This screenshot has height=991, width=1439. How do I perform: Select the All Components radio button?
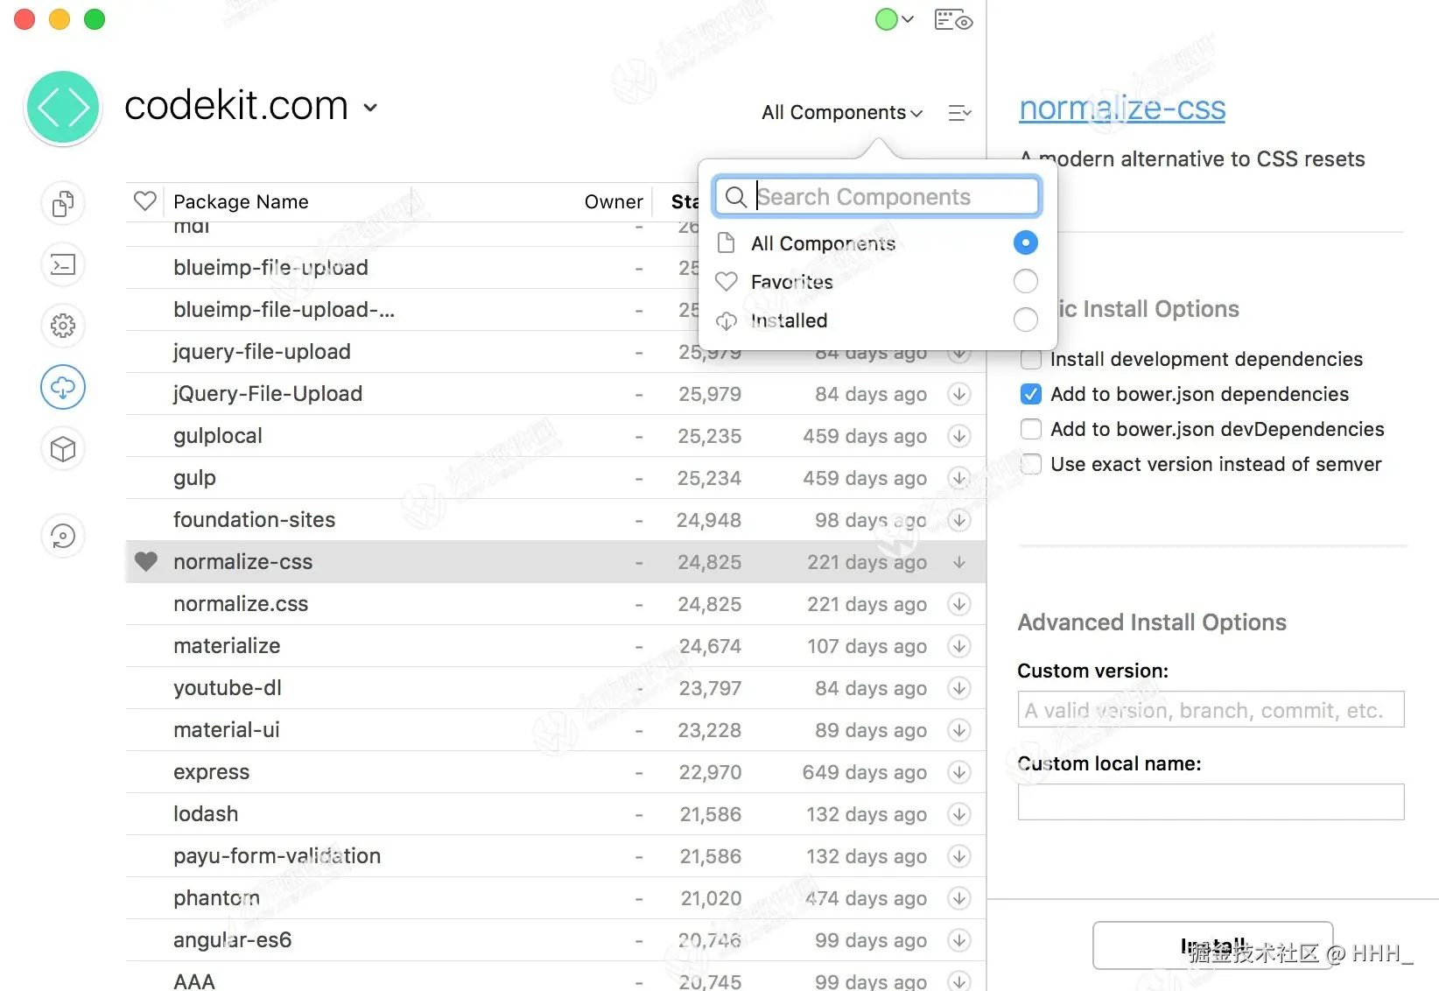[1025, 242]
